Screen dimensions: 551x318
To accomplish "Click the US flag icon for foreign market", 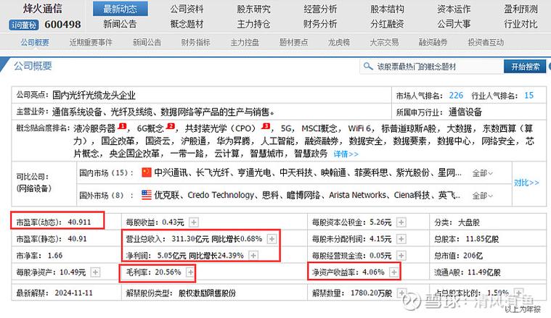I will (147, 195).
